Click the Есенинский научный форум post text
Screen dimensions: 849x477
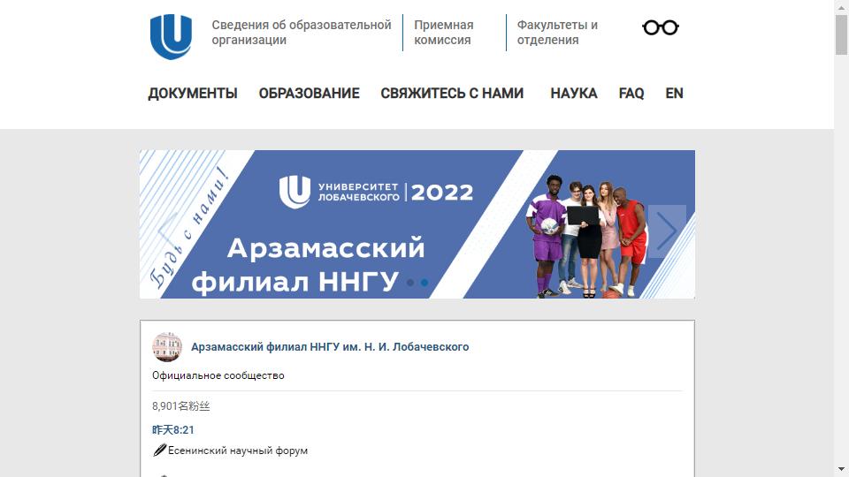click(x=238, y=450)
